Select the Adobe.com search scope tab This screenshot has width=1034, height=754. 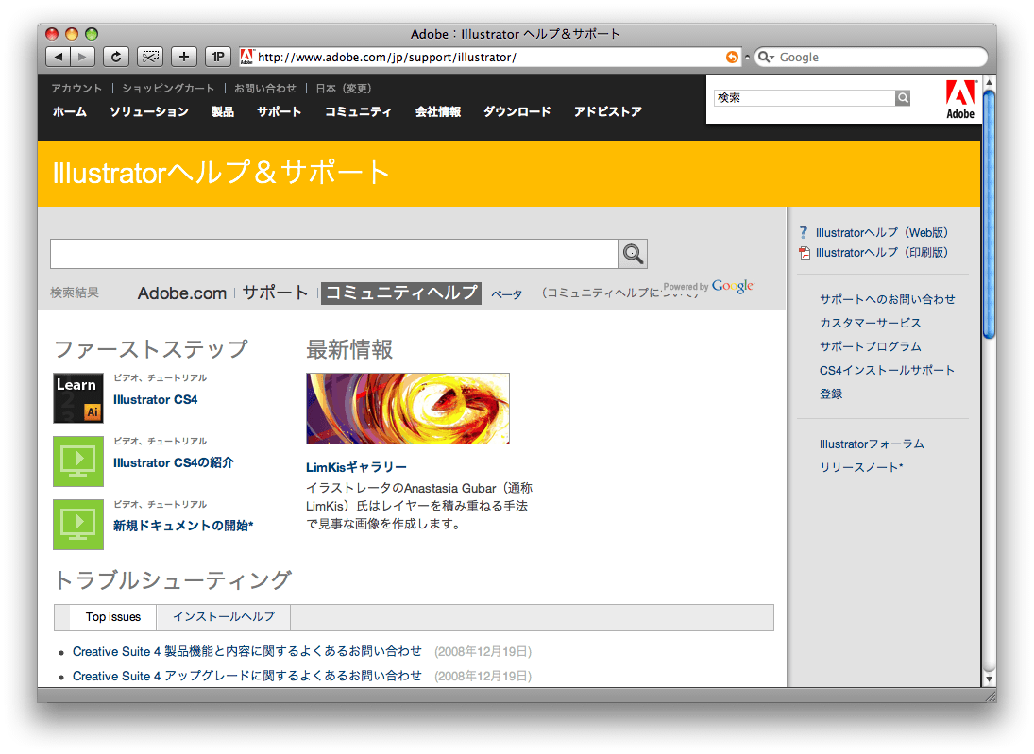point(182,293)
